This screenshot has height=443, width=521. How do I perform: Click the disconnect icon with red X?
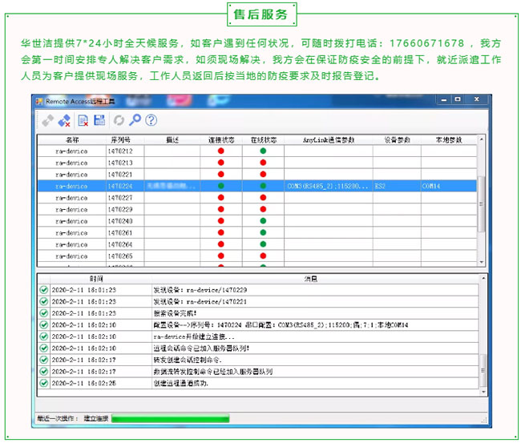coord(63,120)
